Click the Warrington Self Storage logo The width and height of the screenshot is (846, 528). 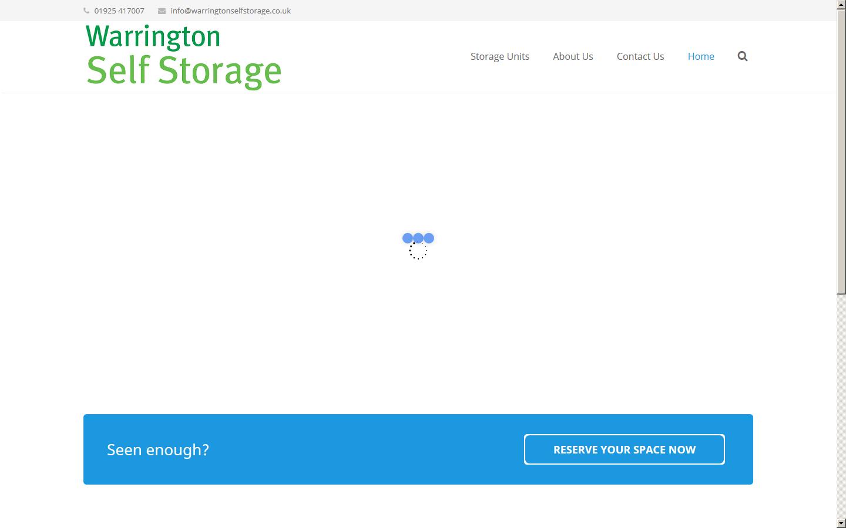tap(183, 56)
